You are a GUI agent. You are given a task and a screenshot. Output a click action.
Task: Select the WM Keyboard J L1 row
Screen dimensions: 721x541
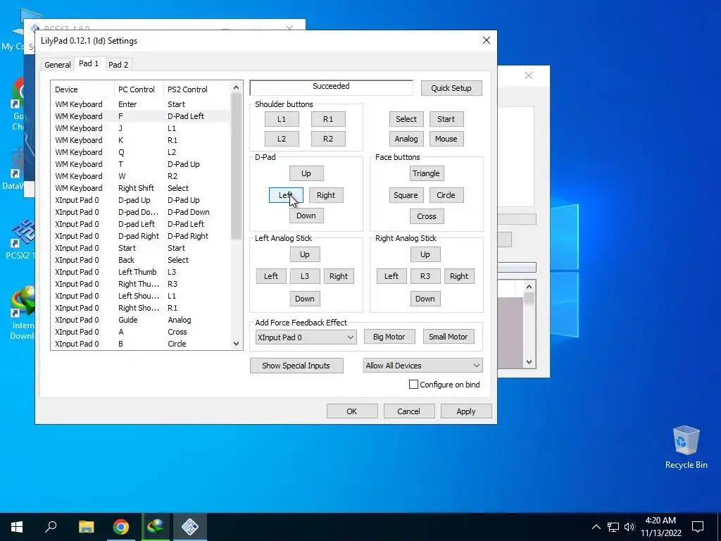[140, 128]
